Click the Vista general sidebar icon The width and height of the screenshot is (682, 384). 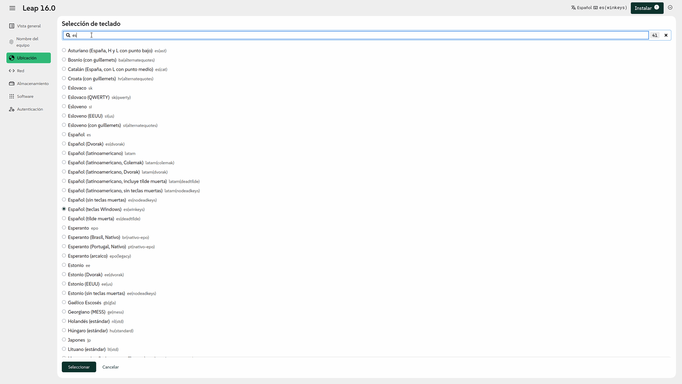12,26
